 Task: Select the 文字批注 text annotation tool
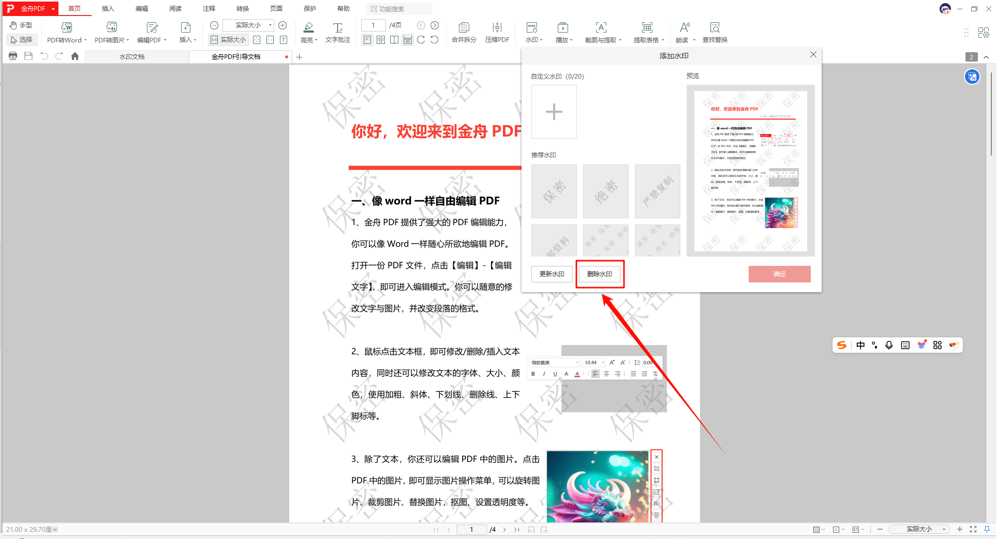click(x=338, y=32)
